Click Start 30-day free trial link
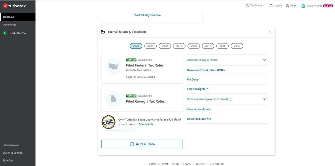 click(148, 15)
